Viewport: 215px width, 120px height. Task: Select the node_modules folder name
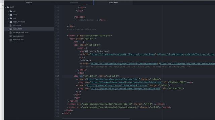pyautogui.click(x=19, y=22)
